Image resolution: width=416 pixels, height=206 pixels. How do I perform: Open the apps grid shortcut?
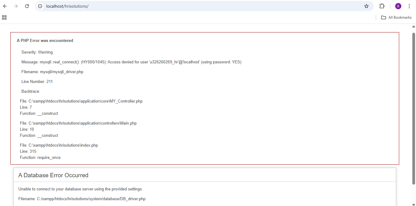(4, 17)
